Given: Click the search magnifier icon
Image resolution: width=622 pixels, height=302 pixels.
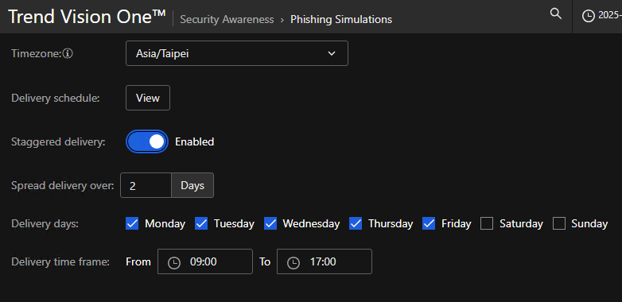Looking at the screenshot, I should (556, 14).
